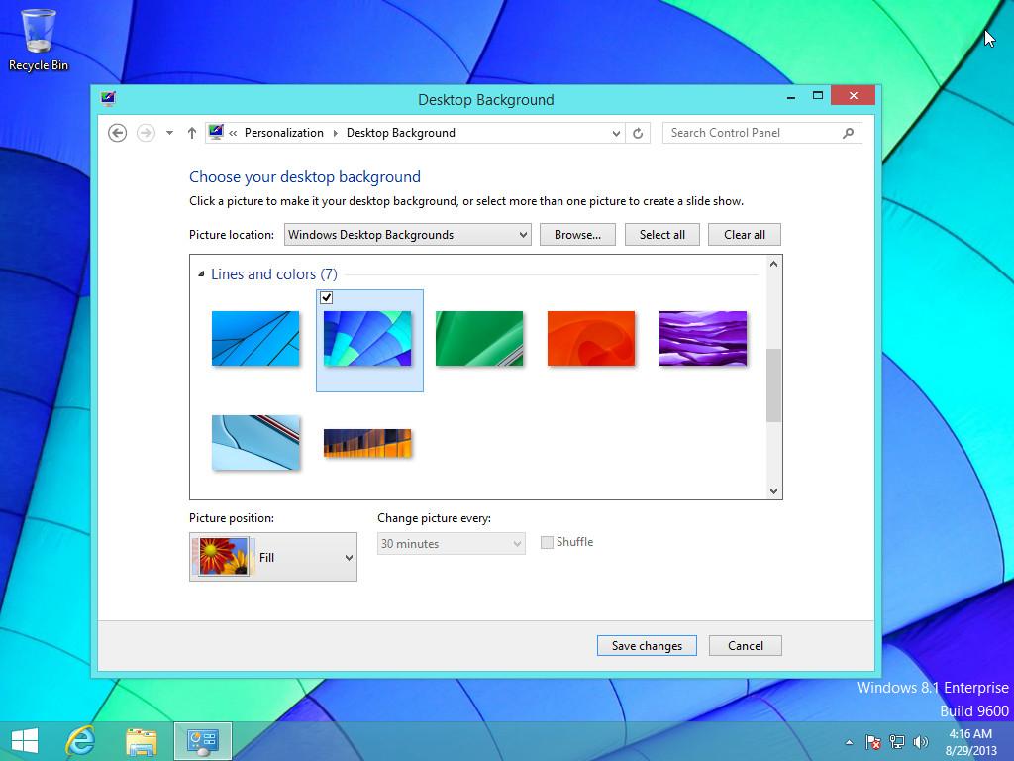This screenshot has height=761, width=1014.
Task: Click scroll up arrow in wallpaper list
Action: pos(773,264)
